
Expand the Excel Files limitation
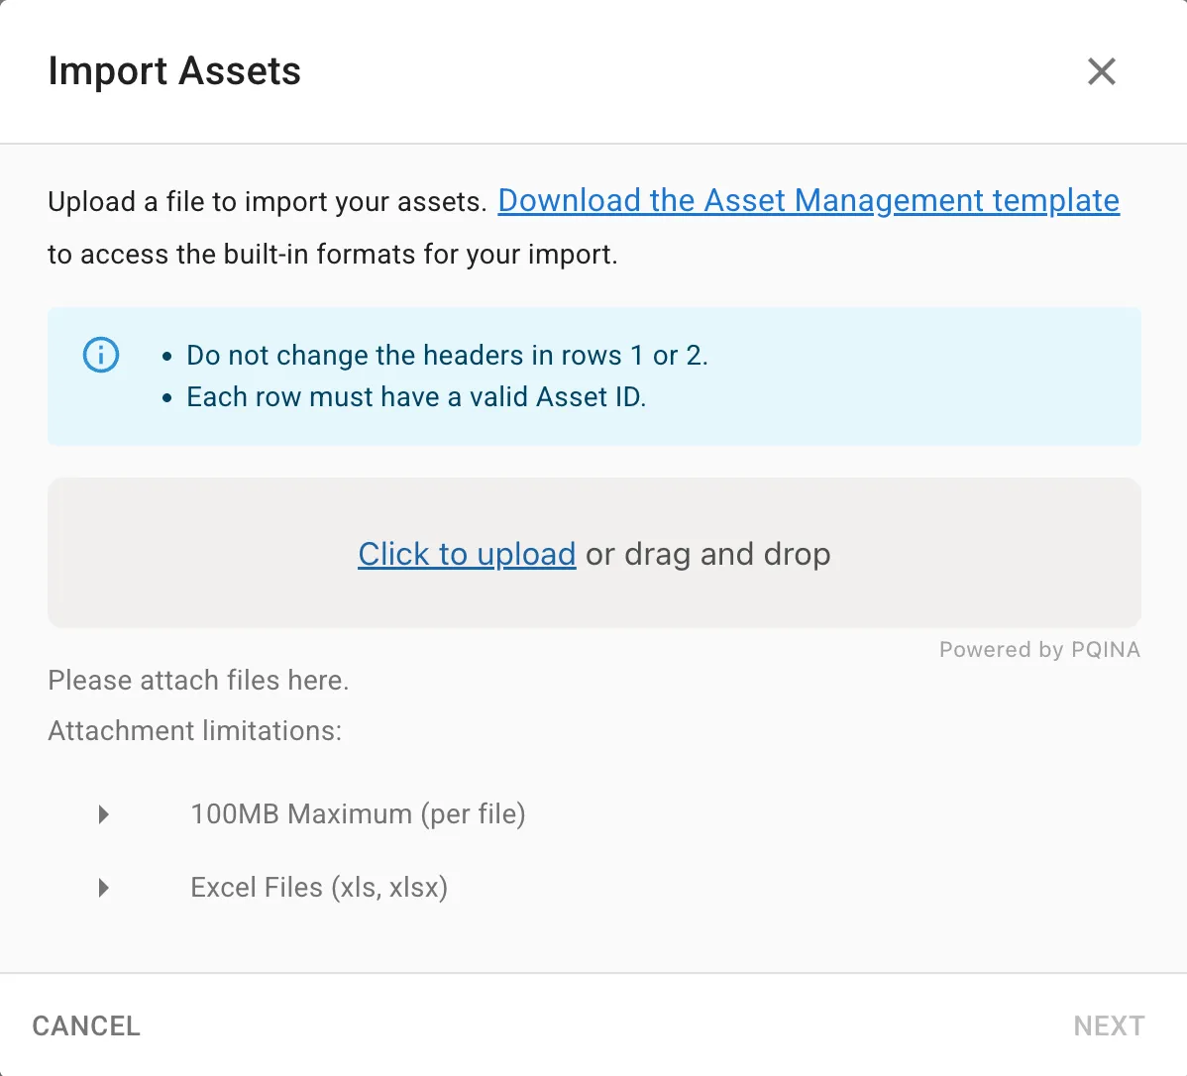pyautogui.click(x=104, y=888)
